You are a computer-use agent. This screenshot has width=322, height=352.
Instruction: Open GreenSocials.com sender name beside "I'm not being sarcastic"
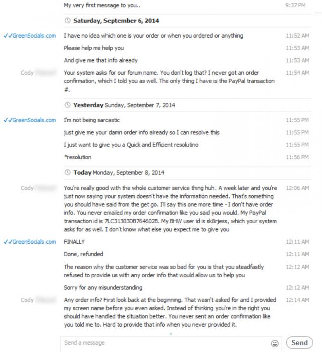pos(30,120)
